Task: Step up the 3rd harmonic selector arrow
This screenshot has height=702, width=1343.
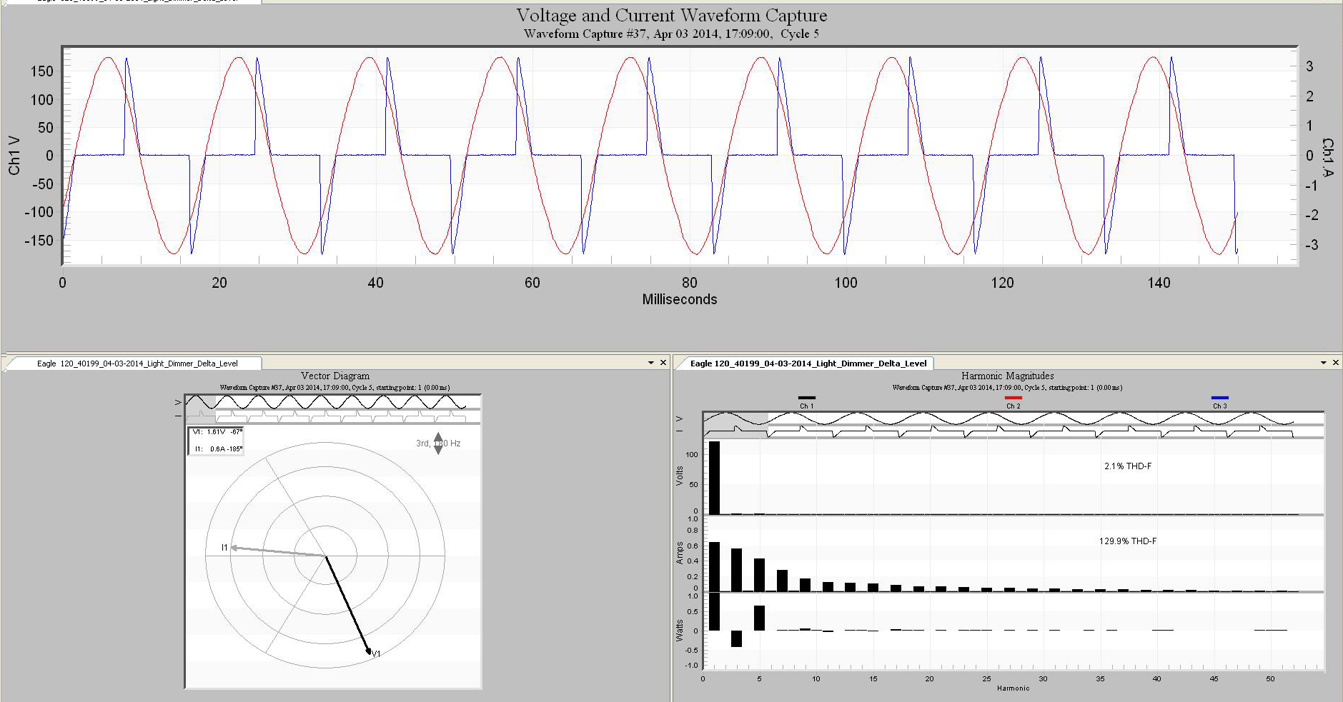Action: tap(437, 436)
